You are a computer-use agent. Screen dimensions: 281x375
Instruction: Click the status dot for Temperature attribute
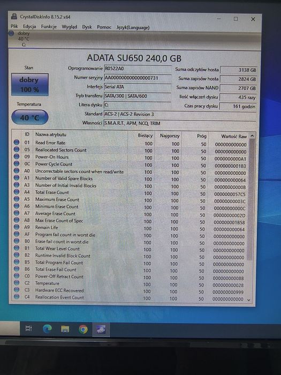17,283
